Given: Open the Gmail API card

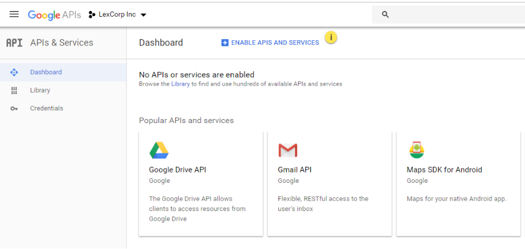Looking at the screenshot, I should pyautogui.click(x=329, y=183).
